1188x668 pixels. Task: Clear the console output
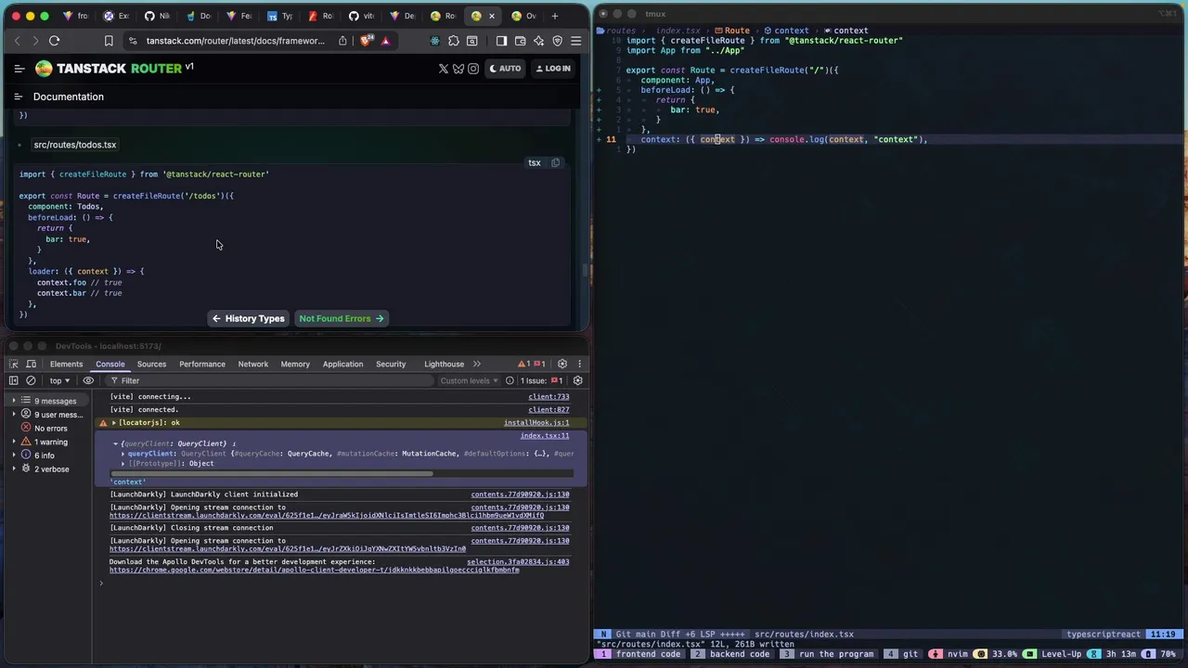pyautogui.click(x=31, y=380)
